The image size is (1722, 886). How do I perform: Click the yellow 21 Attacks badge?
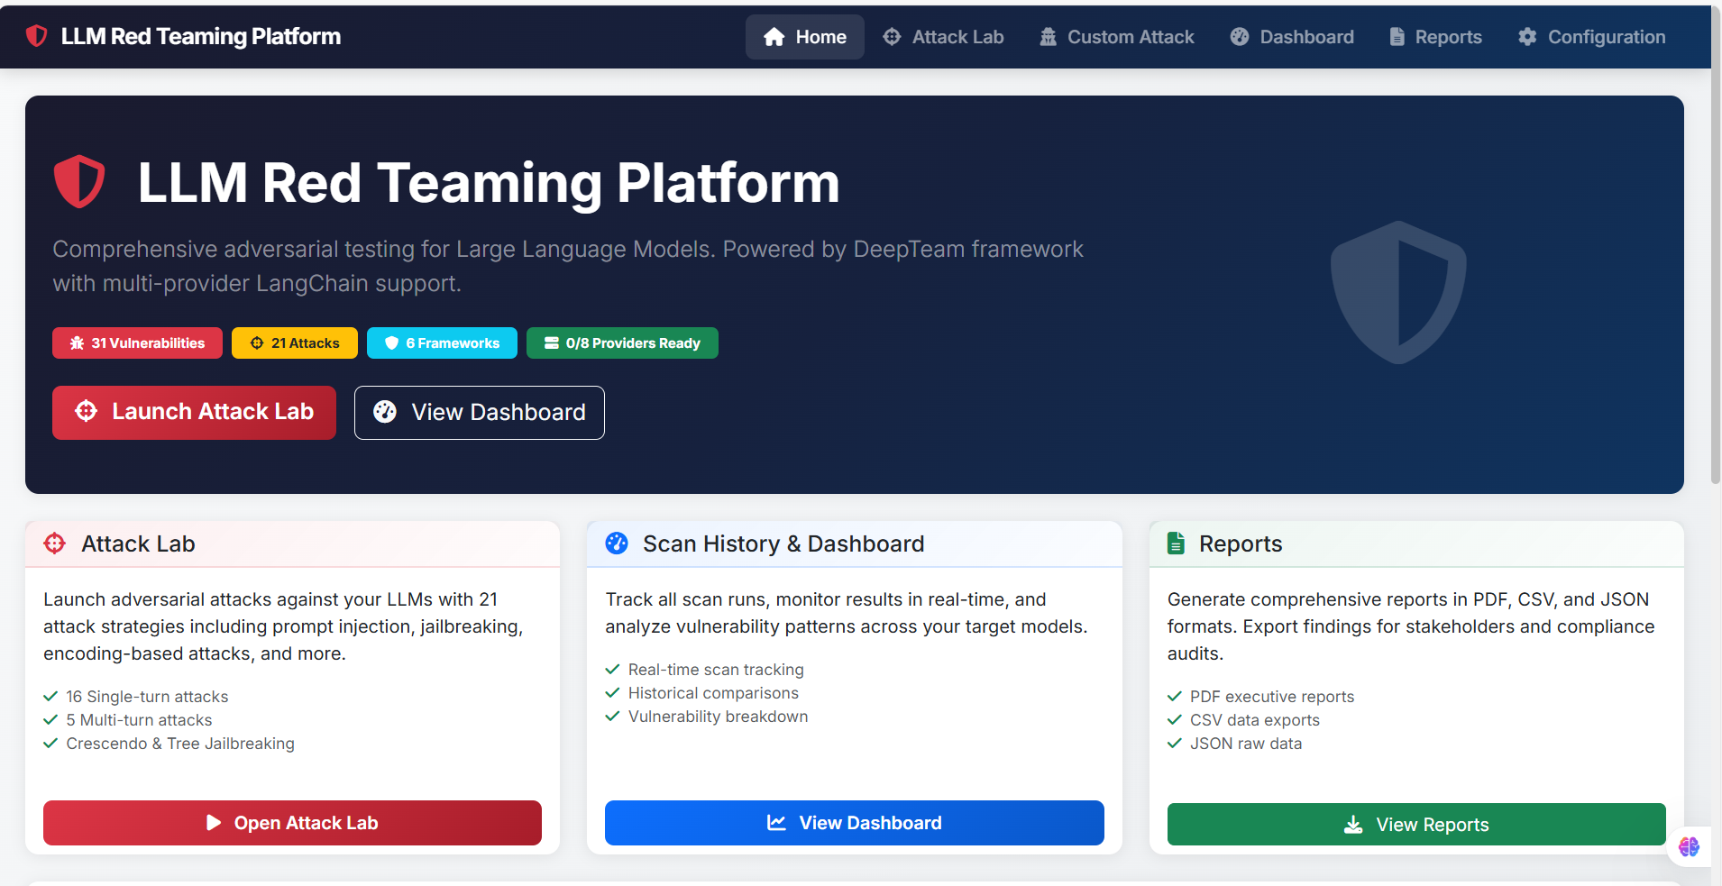coord(294,343)
